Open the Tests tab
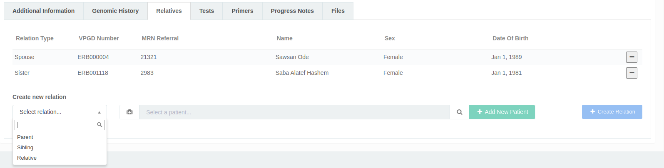This screenshot has height=168, width=664. [x=206, y=11]
